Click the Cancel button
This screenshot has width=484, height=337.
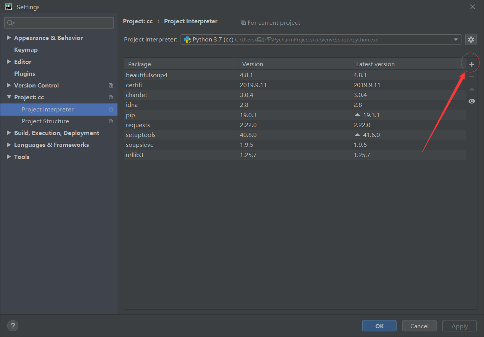pyautogui.click(x=420, y=326)
